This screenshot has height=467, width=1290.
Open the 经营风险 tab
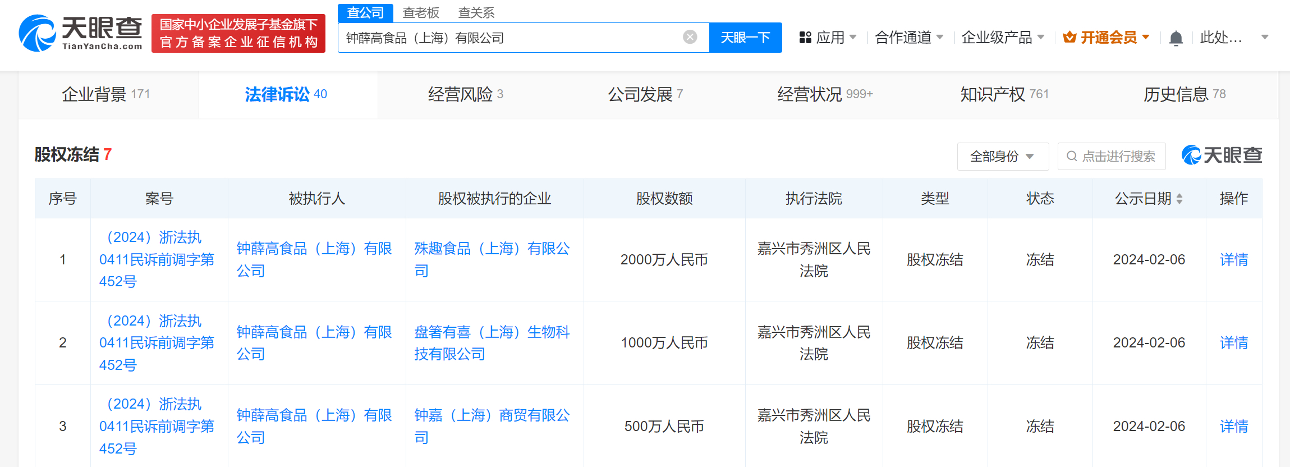point(466,94)
